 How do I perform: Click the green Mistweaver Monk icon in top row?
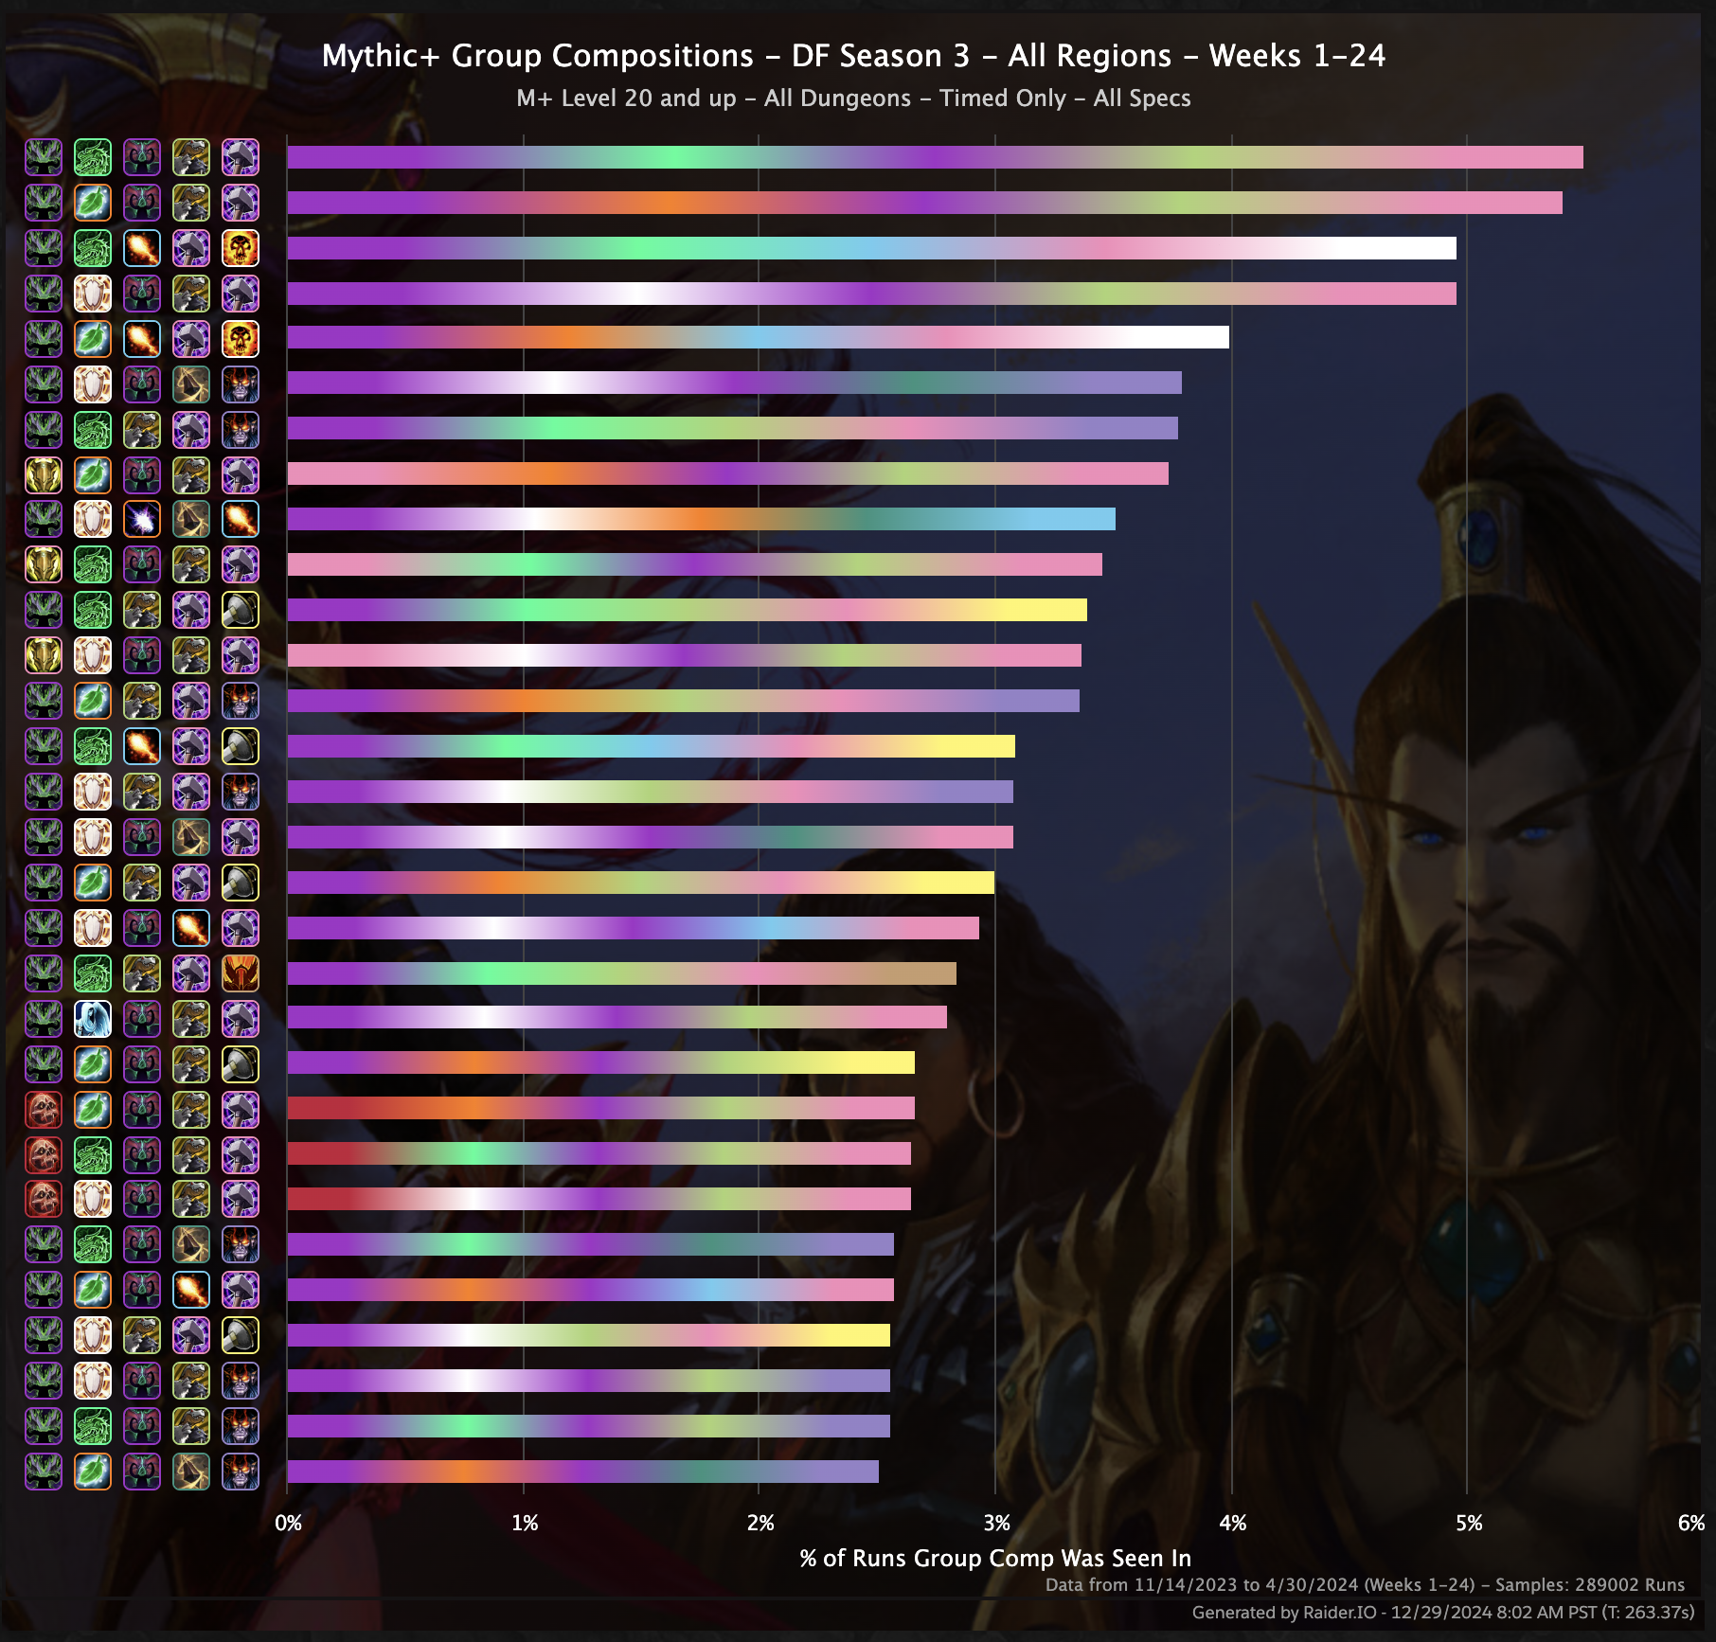[x=93, y=157]
